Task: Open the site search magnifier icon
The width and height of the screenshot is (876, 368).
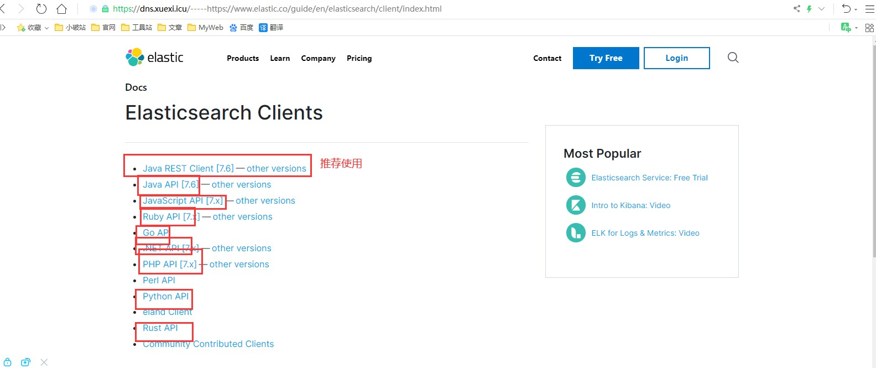Action: click(733, 58)
